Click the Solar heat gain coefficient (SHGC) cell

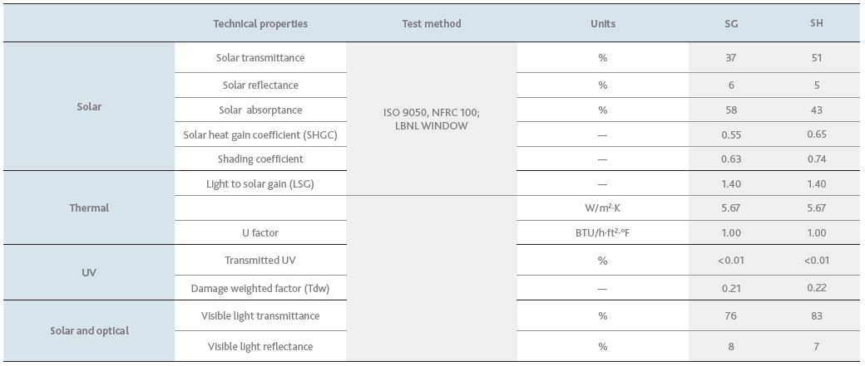click(259, 134)
